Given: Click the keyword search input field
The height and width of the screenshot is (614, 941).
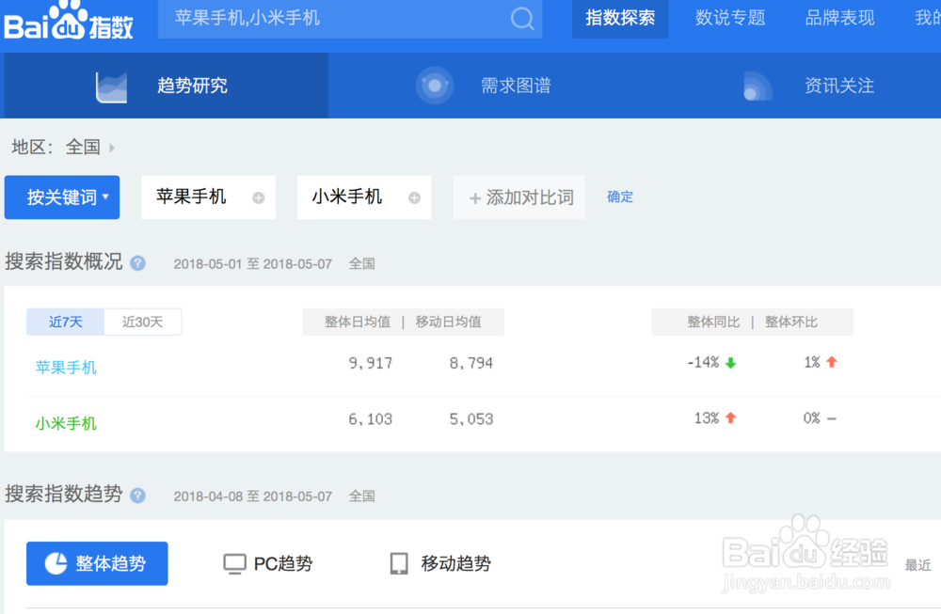Looking at the screenshot, I should point(329,18).
